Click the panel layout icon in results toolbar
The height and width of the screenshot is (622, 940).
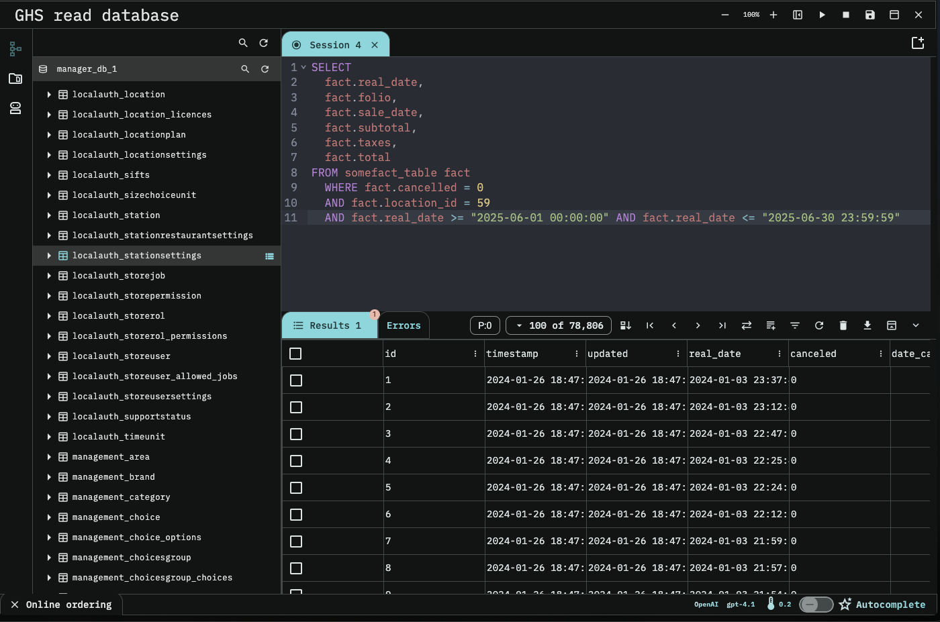tap(892, 325)
